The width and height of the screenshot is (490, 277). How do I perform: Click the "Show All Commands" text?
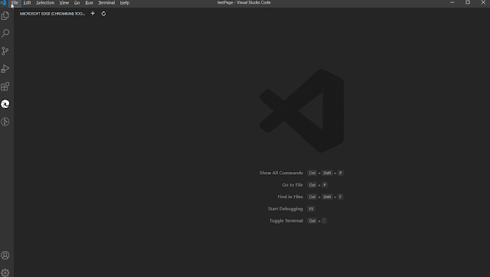(x=281, y=173)
